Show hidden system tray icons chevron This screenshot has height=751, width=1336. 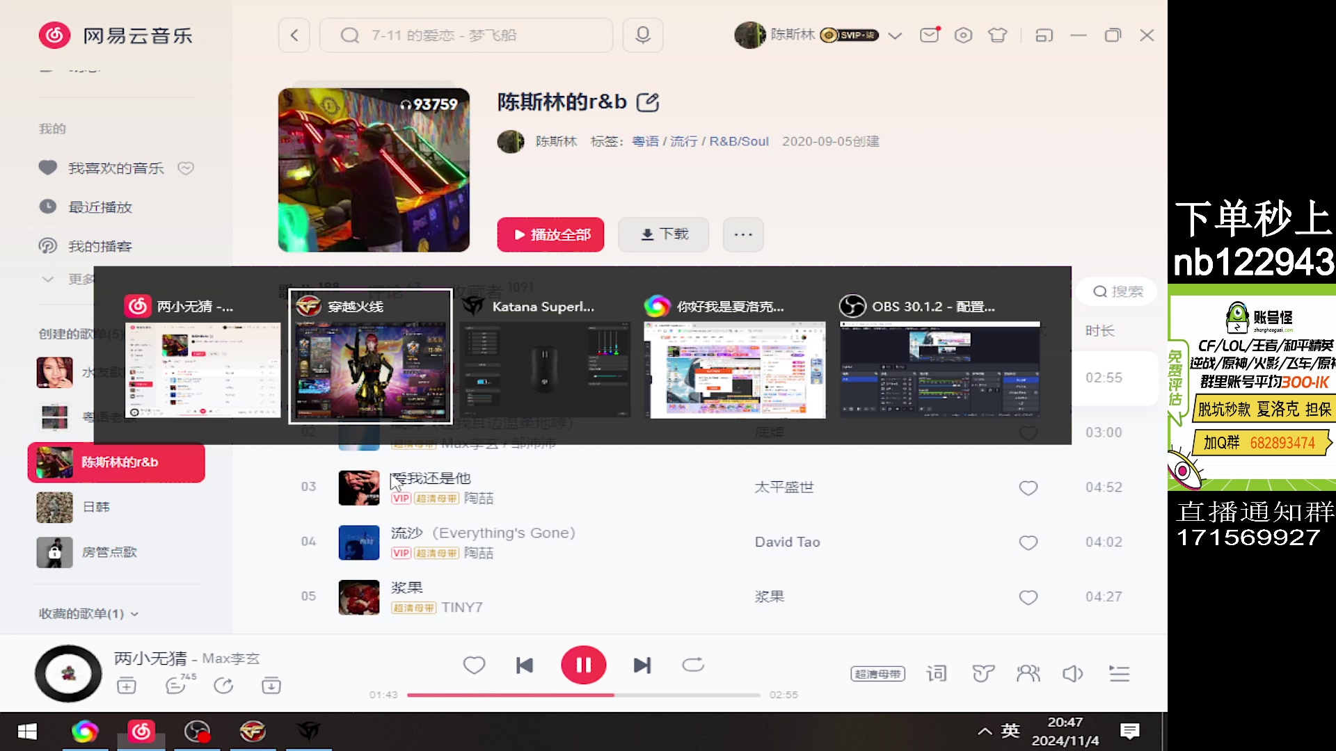pyautogui.click(x=985, y=732)
